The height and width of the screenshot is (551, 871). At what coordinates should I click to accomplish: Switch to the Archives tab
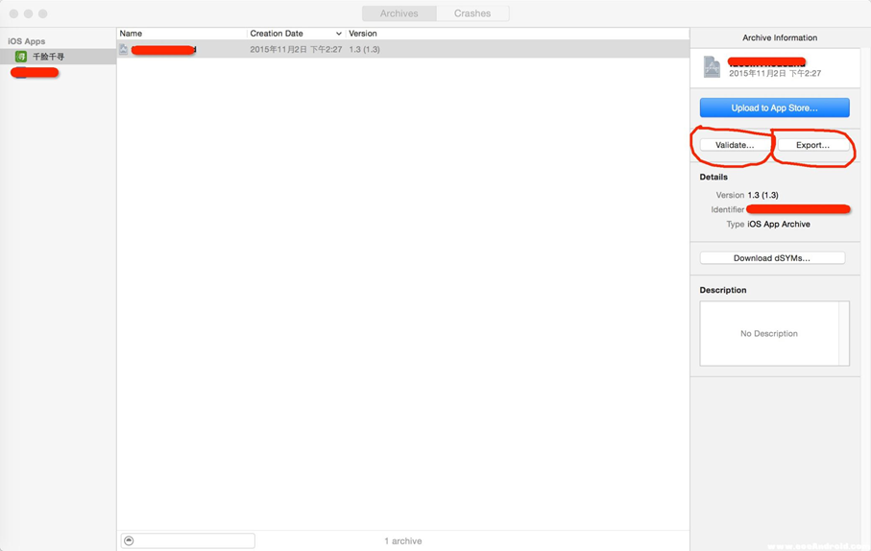coord(399,13)
